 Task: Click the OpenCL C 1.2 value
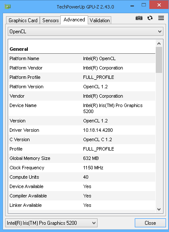(97, 139)
